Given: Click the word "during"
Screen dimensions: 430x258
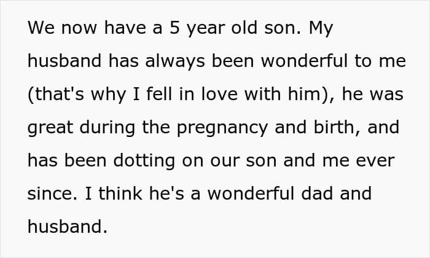Looking at the screenshot, I should coord(107,128).
